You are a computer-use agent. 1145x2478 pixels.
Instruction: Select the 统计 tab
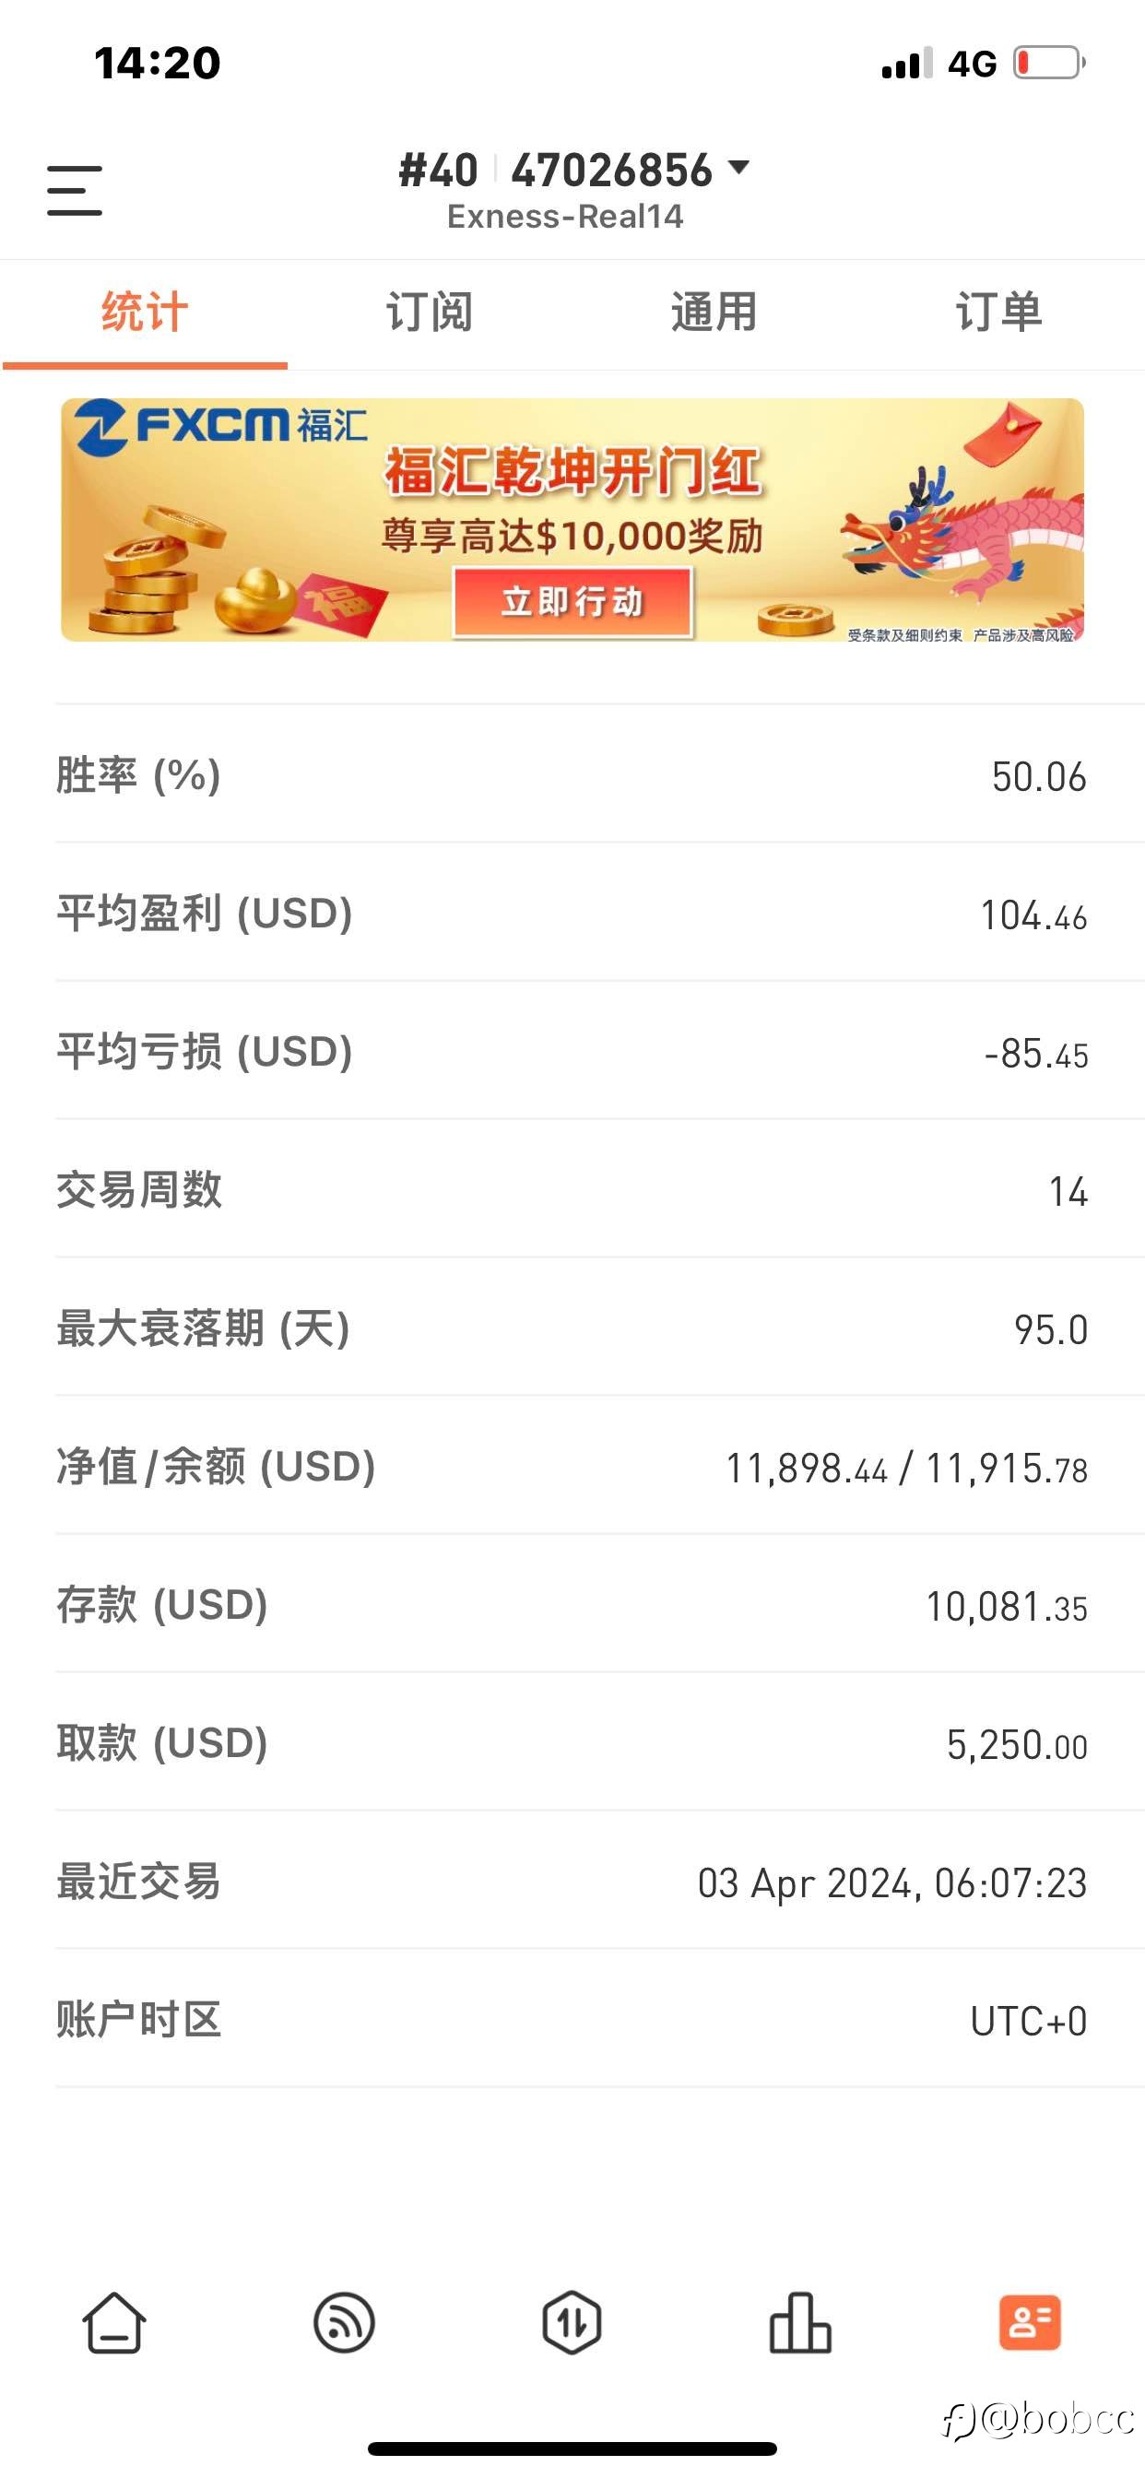coord(145,313)
